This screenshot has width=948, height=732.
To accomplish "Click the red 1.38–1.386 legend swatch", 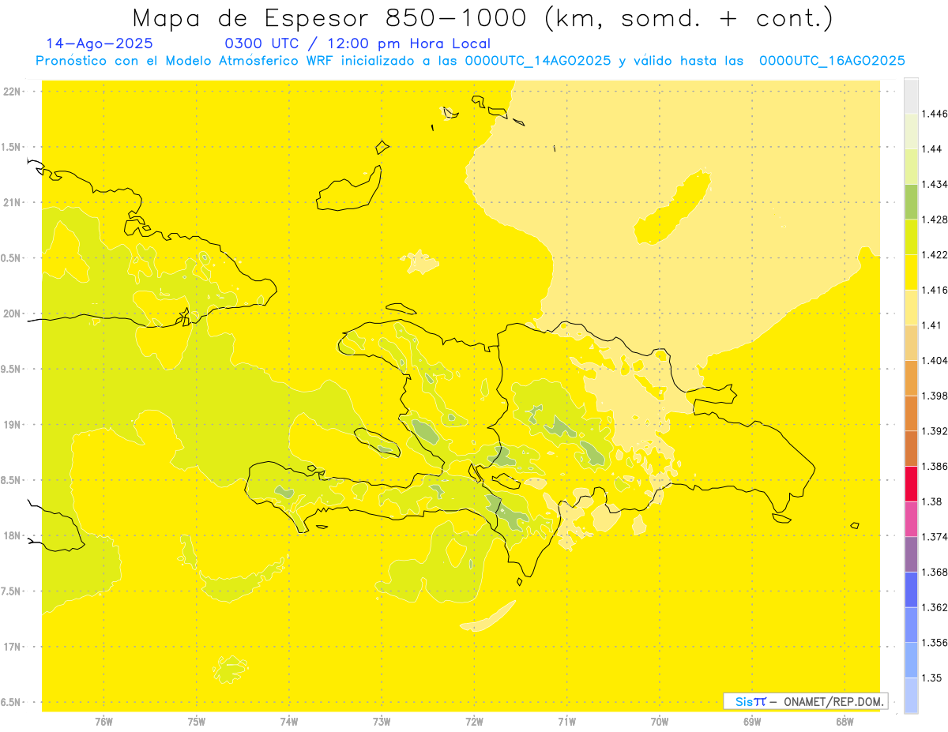I will [x=911, y=483].
